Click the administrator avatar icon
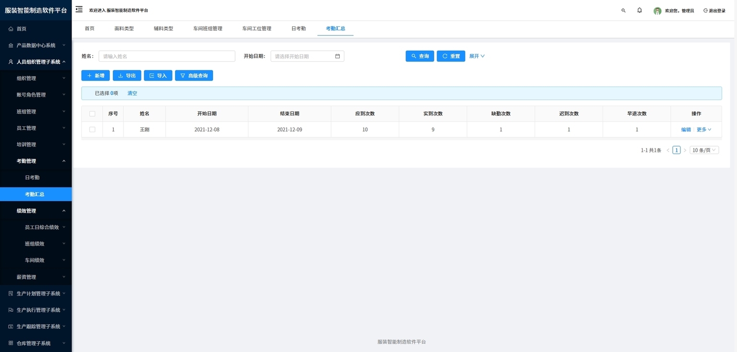This screenshot has height=352, width=737. (x=657, y=11)
